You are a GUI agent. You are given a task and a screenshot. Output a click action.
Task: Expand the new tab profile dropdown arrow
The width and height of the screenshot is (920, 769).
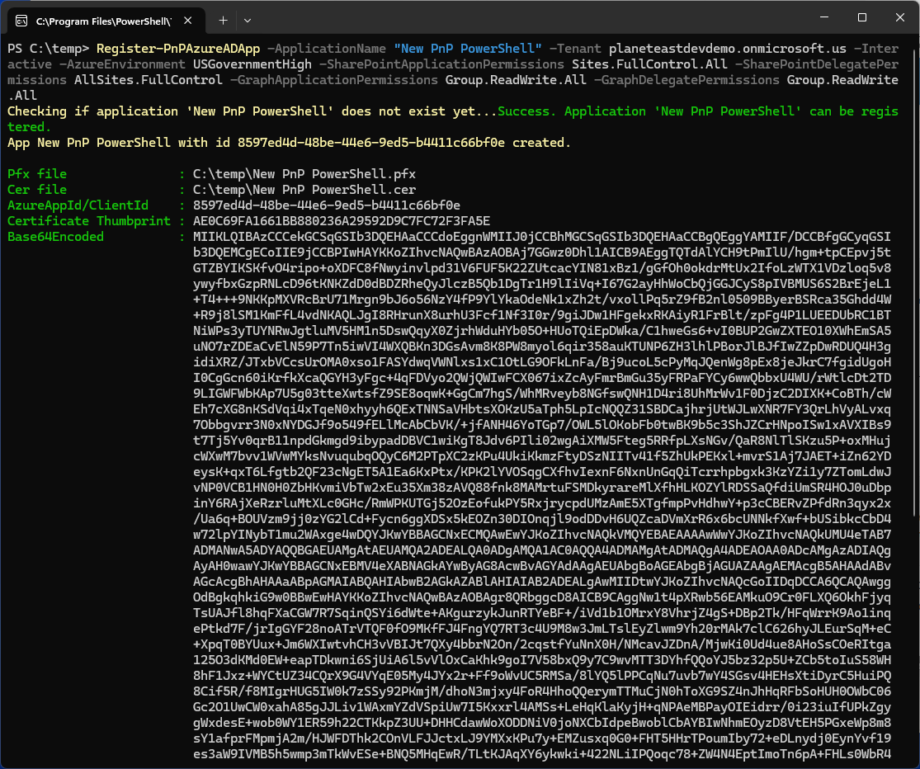pyautogui.click(x=248, y=18)
